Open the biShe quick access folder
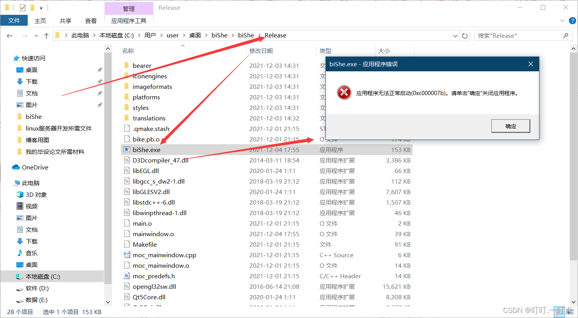The image size is (578, 318). click(x=30, y=117)
